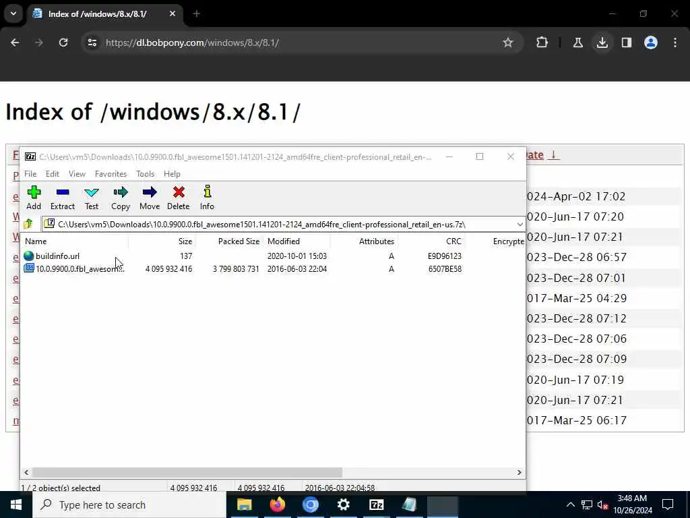
Task: Open Chrome Extensions puzzle icon
Action: point(542,42)
